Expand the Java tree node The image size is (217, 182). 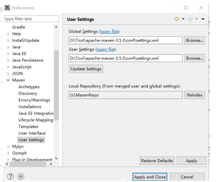[x=8, y=47]
